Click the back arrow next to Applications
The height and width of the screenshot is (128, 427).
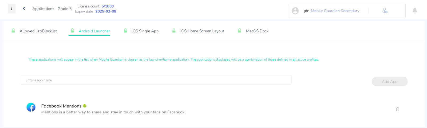point(24,8)
